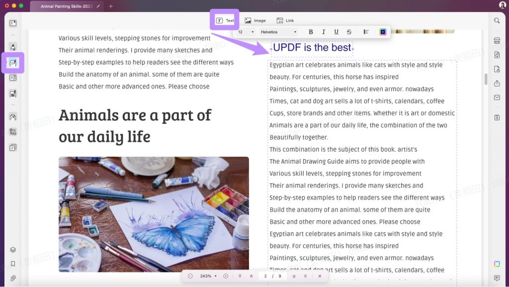This screenshot has height=287, width=509.
Task: Select the Edit PDF tool in left sidebar
Action: click(x=13, y=63)
